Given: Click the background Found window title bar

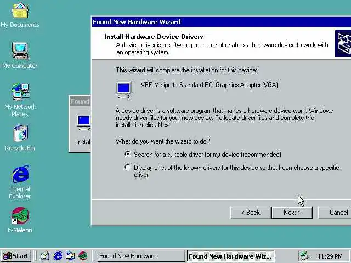Looking at the screenshot, I should tap(80, 101).
